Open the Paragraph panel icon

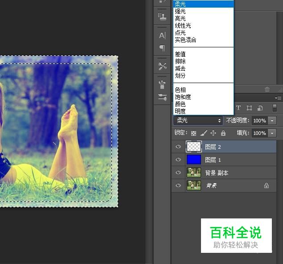(x=162, y=48)
